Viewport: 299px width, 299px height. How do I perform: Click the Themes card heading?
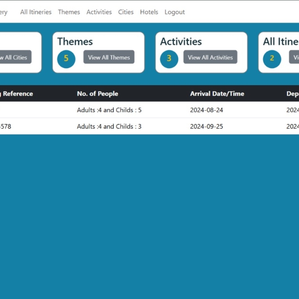75,42
